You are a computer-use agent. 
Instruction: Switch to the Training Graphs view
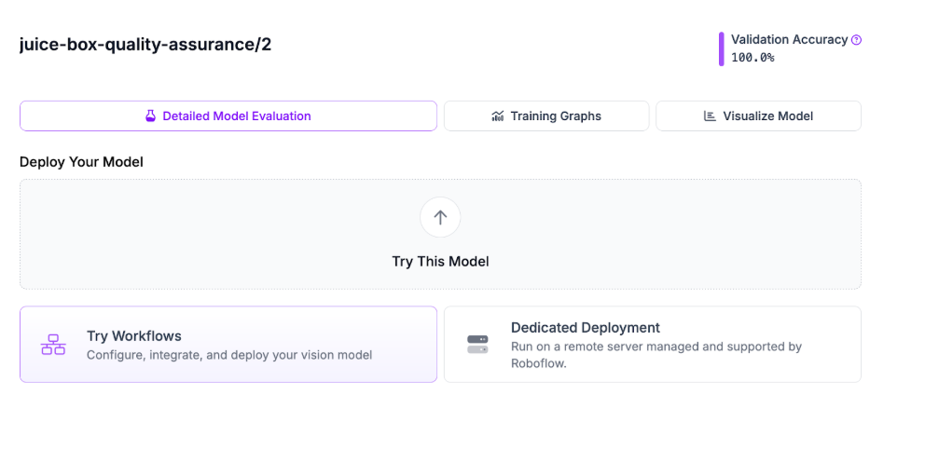tap(556, 116)
